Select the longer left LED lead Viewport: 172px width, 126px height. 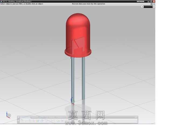[73, 80]
